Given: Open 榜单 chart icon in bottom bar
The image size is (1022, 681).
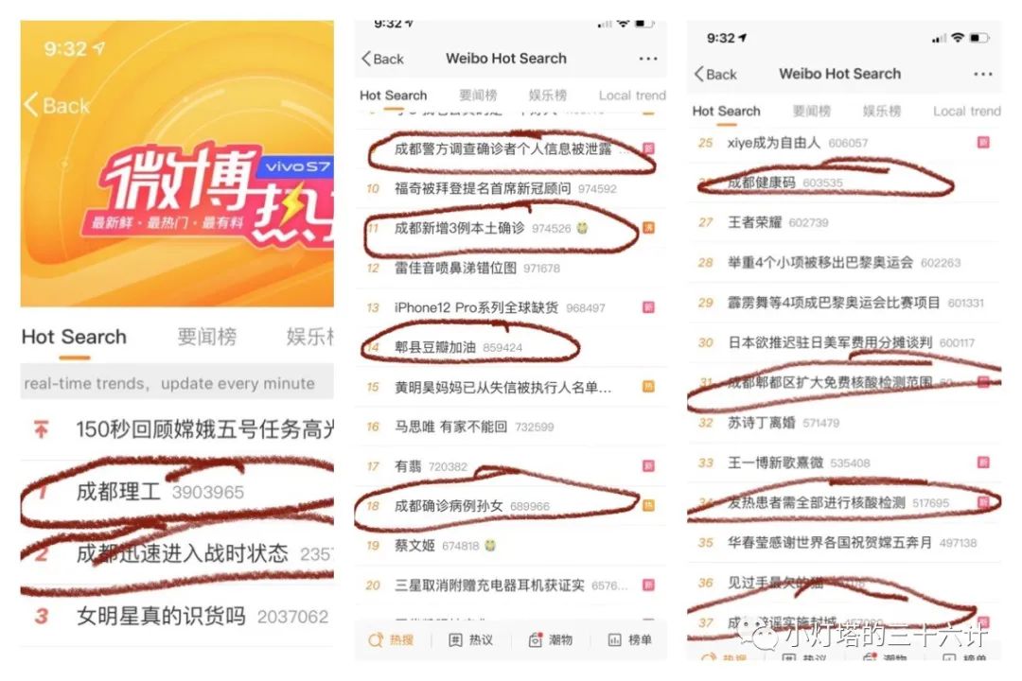Looking at the screenshot, I should pyautogui.click(x=615, y=640).
